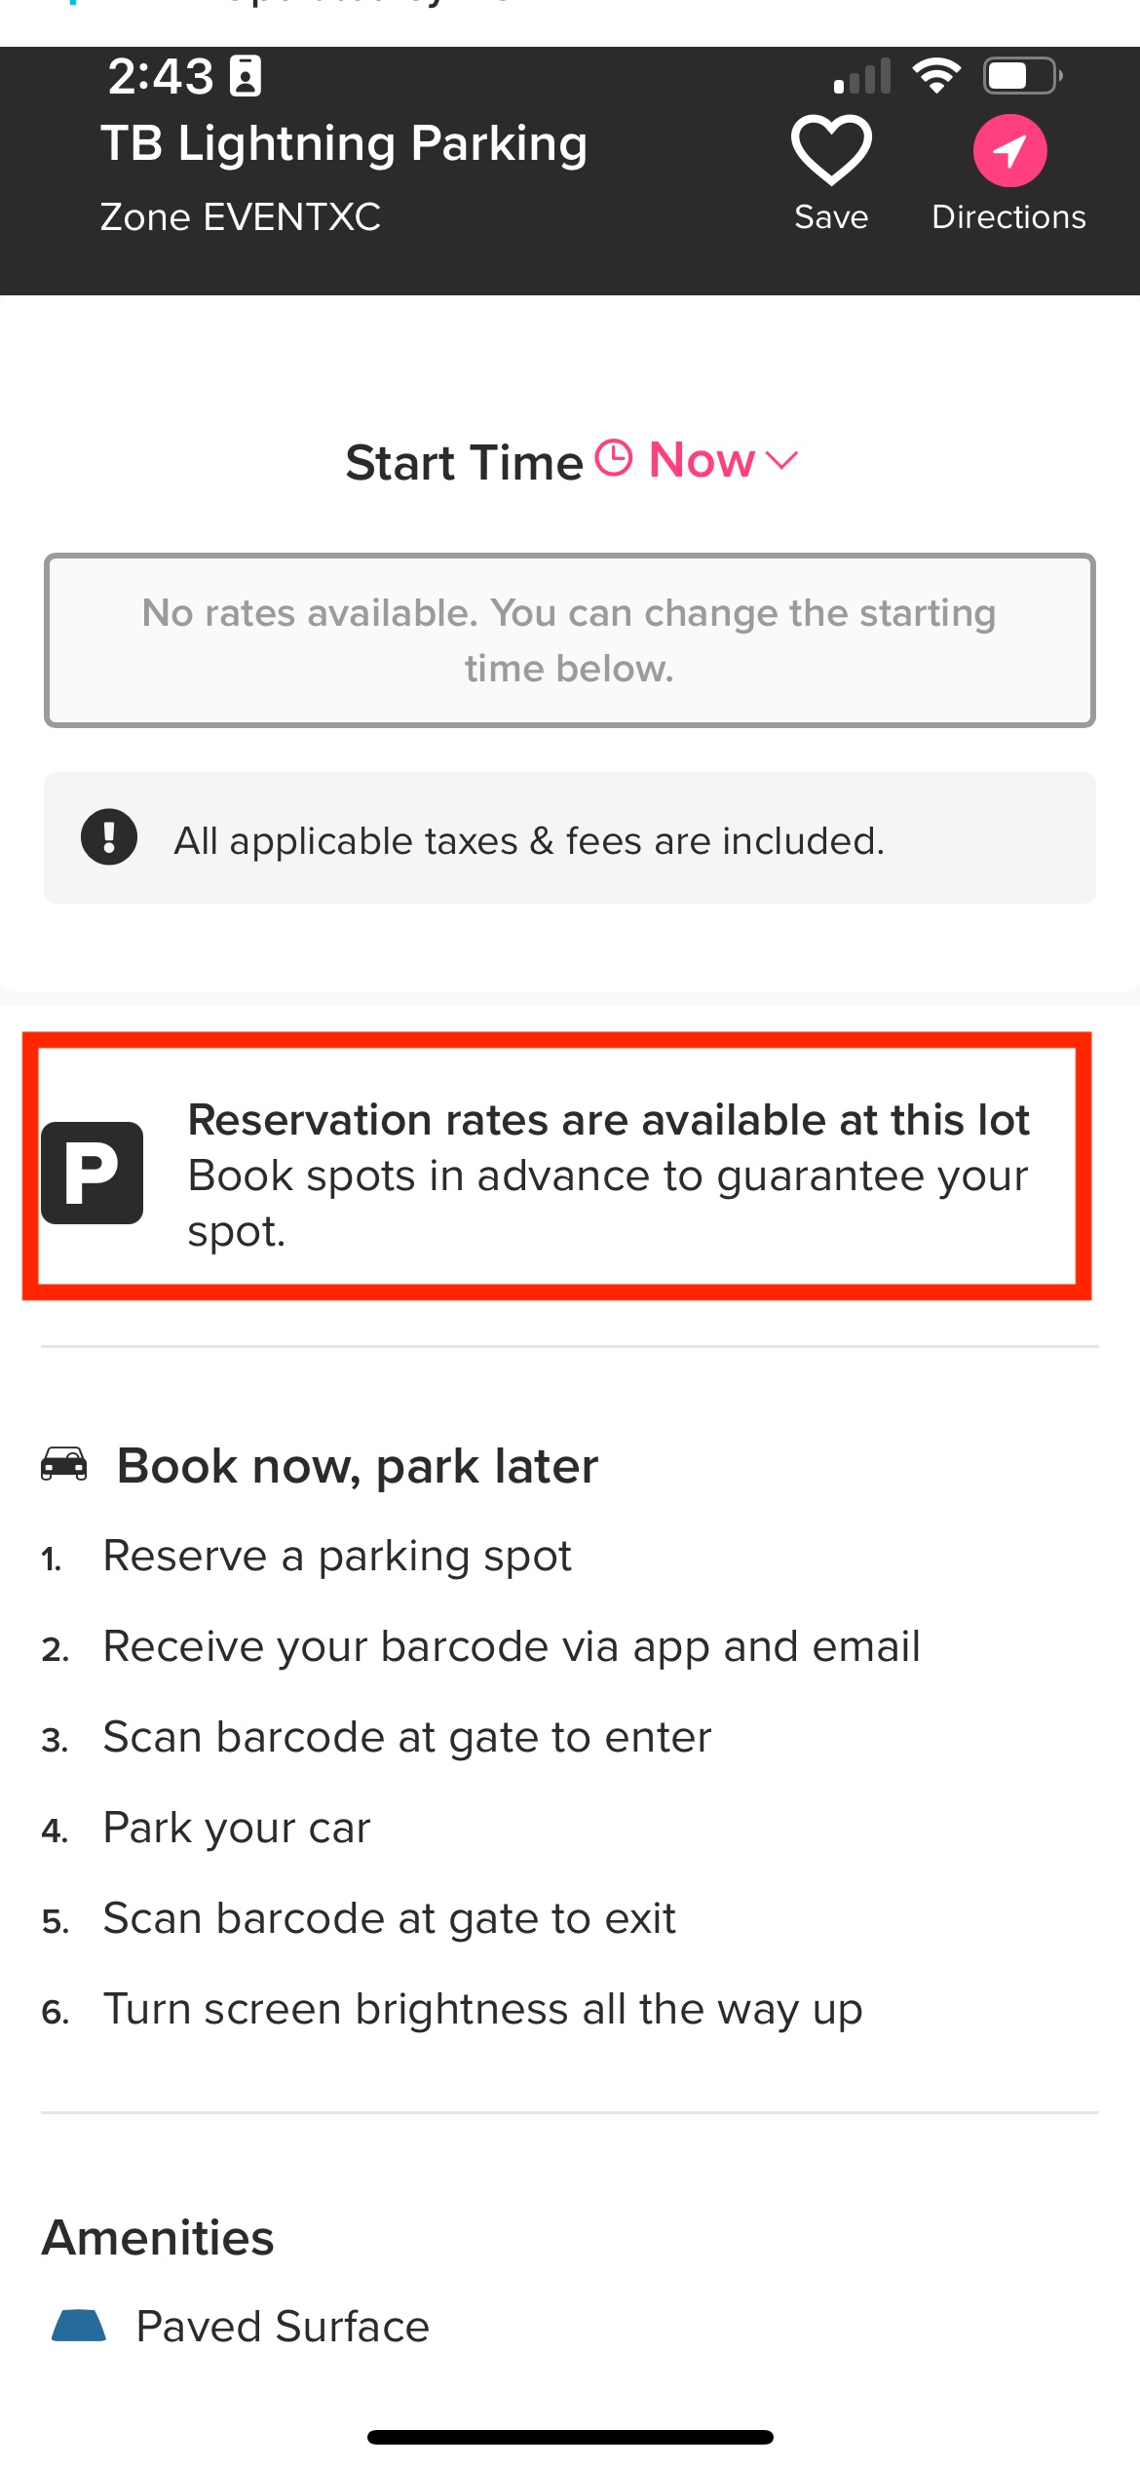Image resolution: width=1140 pixels, height=2468 pixels.
Task: Select the parking P icon in the reservation banner
Action: tap(92, 1173)
